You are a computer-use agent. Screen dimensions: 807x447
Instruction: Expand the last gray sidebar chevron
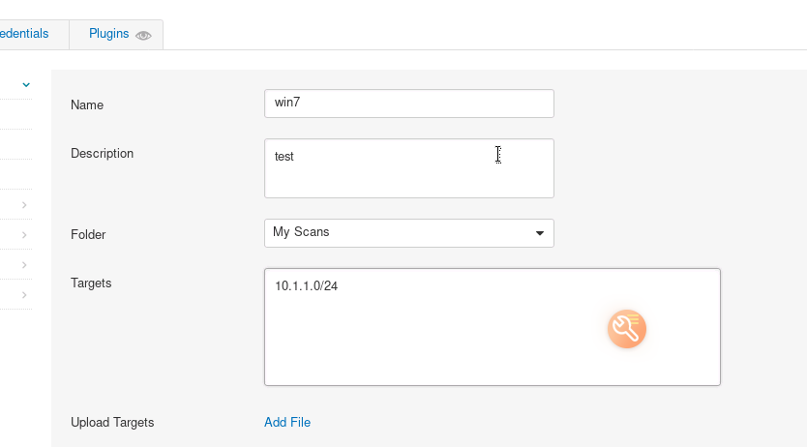(23, 294)
